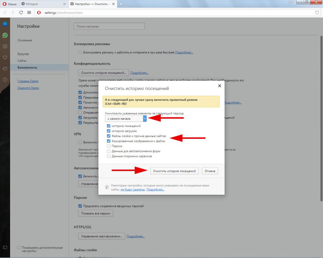Uncheck историю загрузок checkbox
The image size is (323, 258).
point(109,131)
